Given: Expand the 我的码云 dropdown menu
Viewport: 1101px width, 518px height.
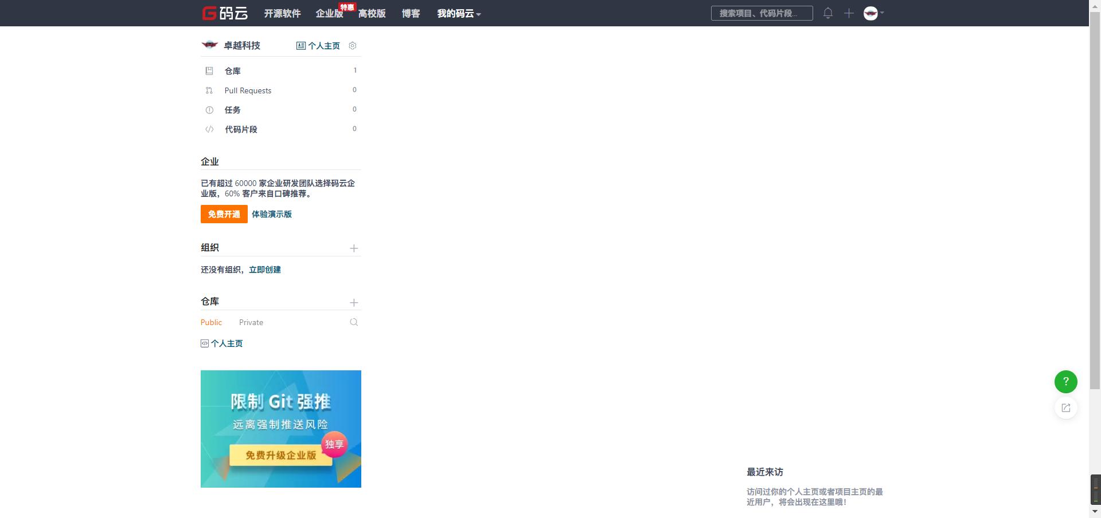Looking at the screenshot, I should [x=458, y=13].
